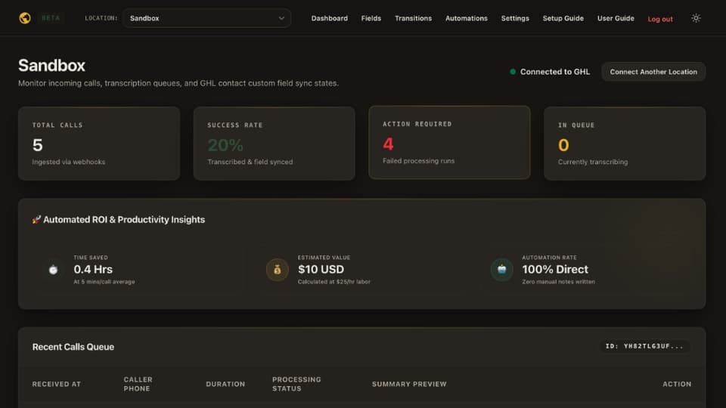Select the Total Calls card
Image resolution: width=726 pixels, height=408 pixels.
pos(98,144)
